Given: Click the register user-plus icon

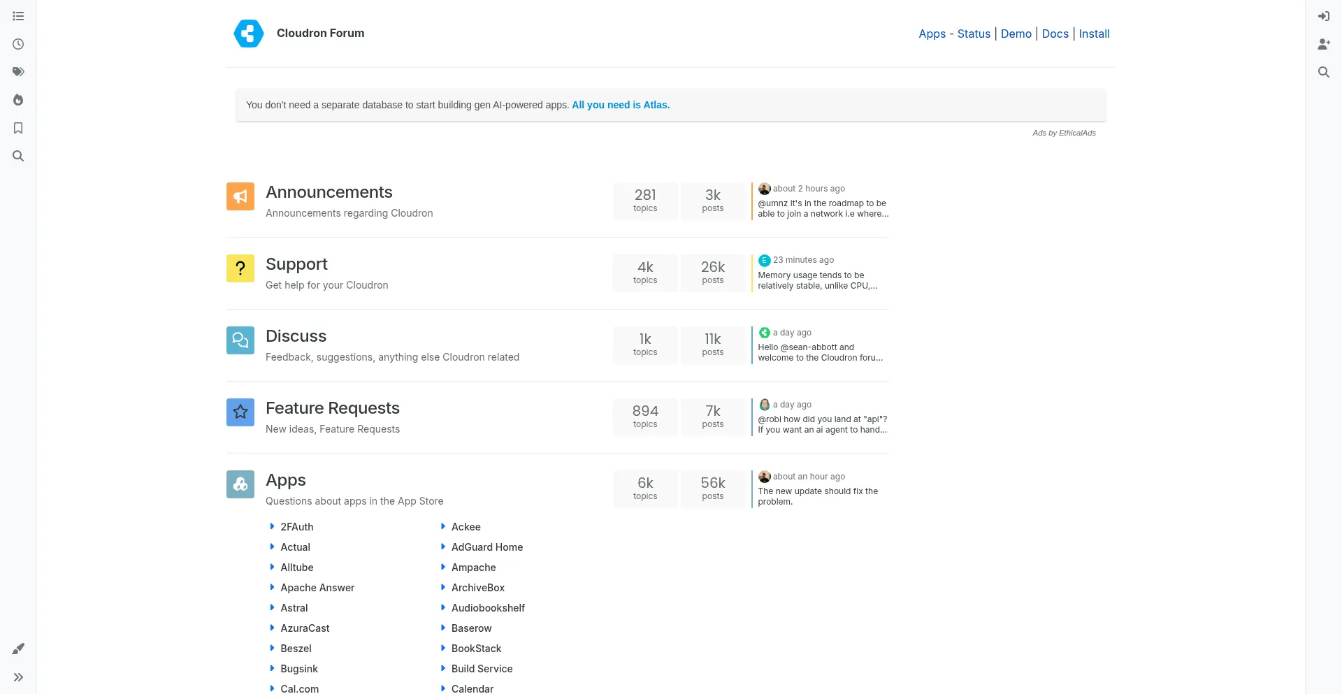Looking at the screenshot, I should pos(1324,44).
